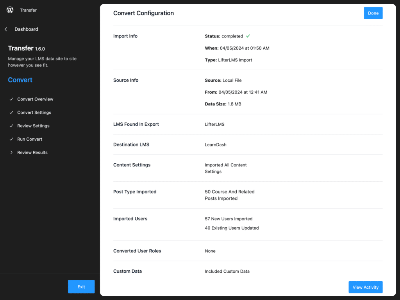This screenshot has height=300, width=400.
Task: Click the Exit button
Action: pyautogui.click(x=81, y=286)
